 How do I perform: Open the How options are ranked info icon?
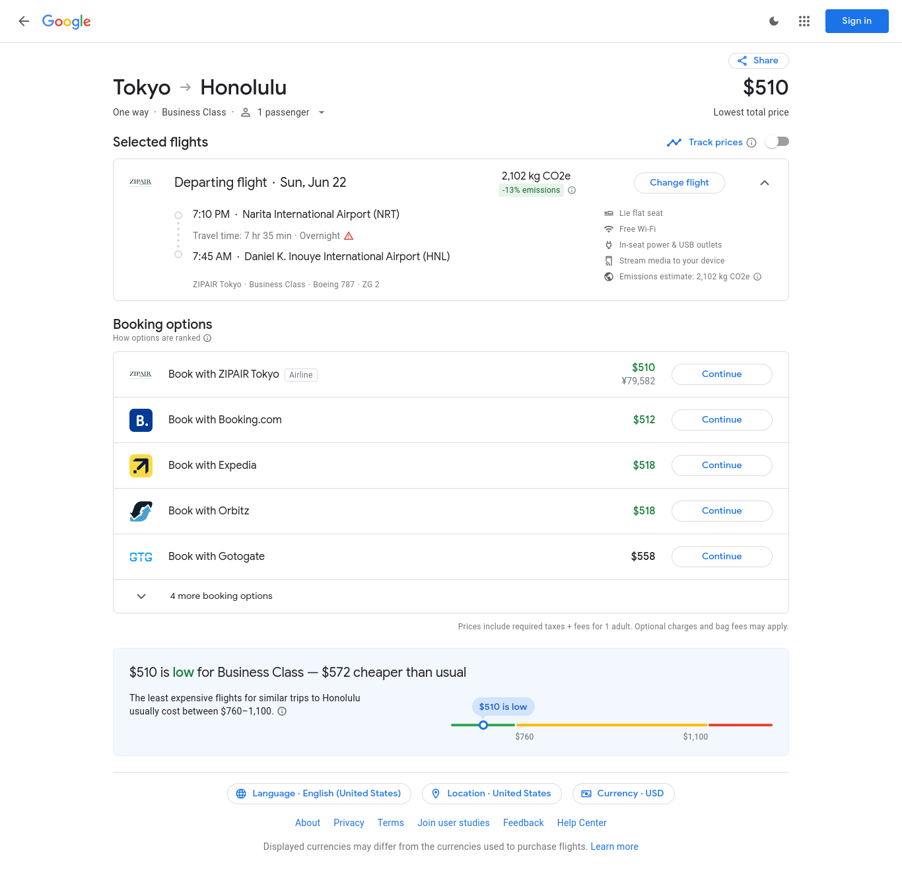pos(207,338)
